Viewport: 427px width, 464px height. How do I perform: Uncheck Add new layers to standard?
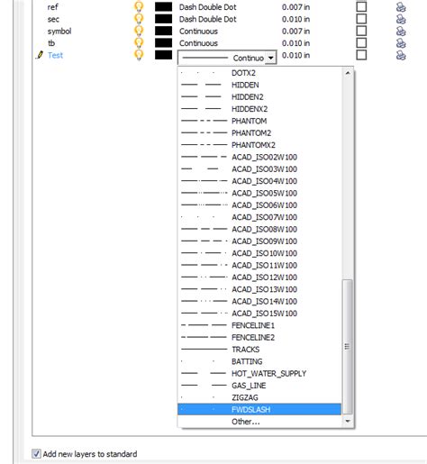click(36, 453)
